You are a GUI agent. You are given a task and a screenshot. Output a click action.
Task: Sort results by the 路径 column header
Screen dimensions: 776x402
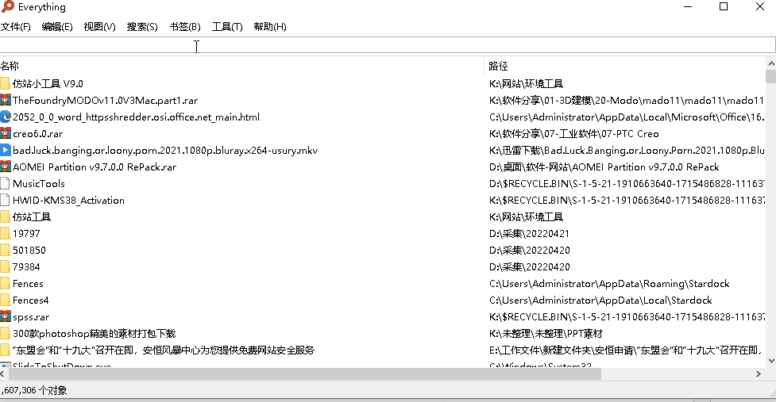(x=499, y=66)
